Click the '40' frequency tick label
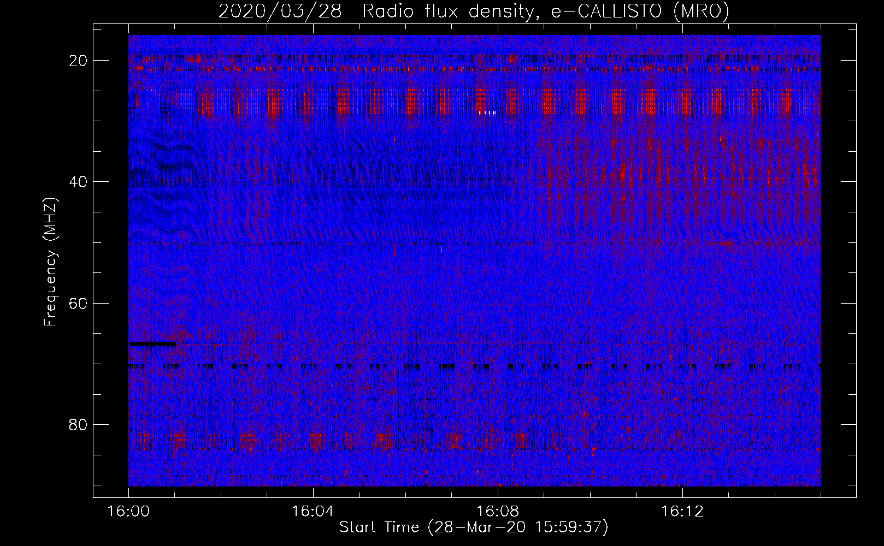 (x=78, y=182)
